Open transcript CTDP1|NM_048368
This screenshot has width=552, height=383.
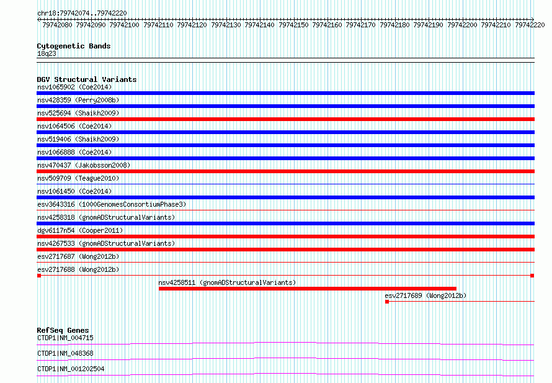point(65,353)
